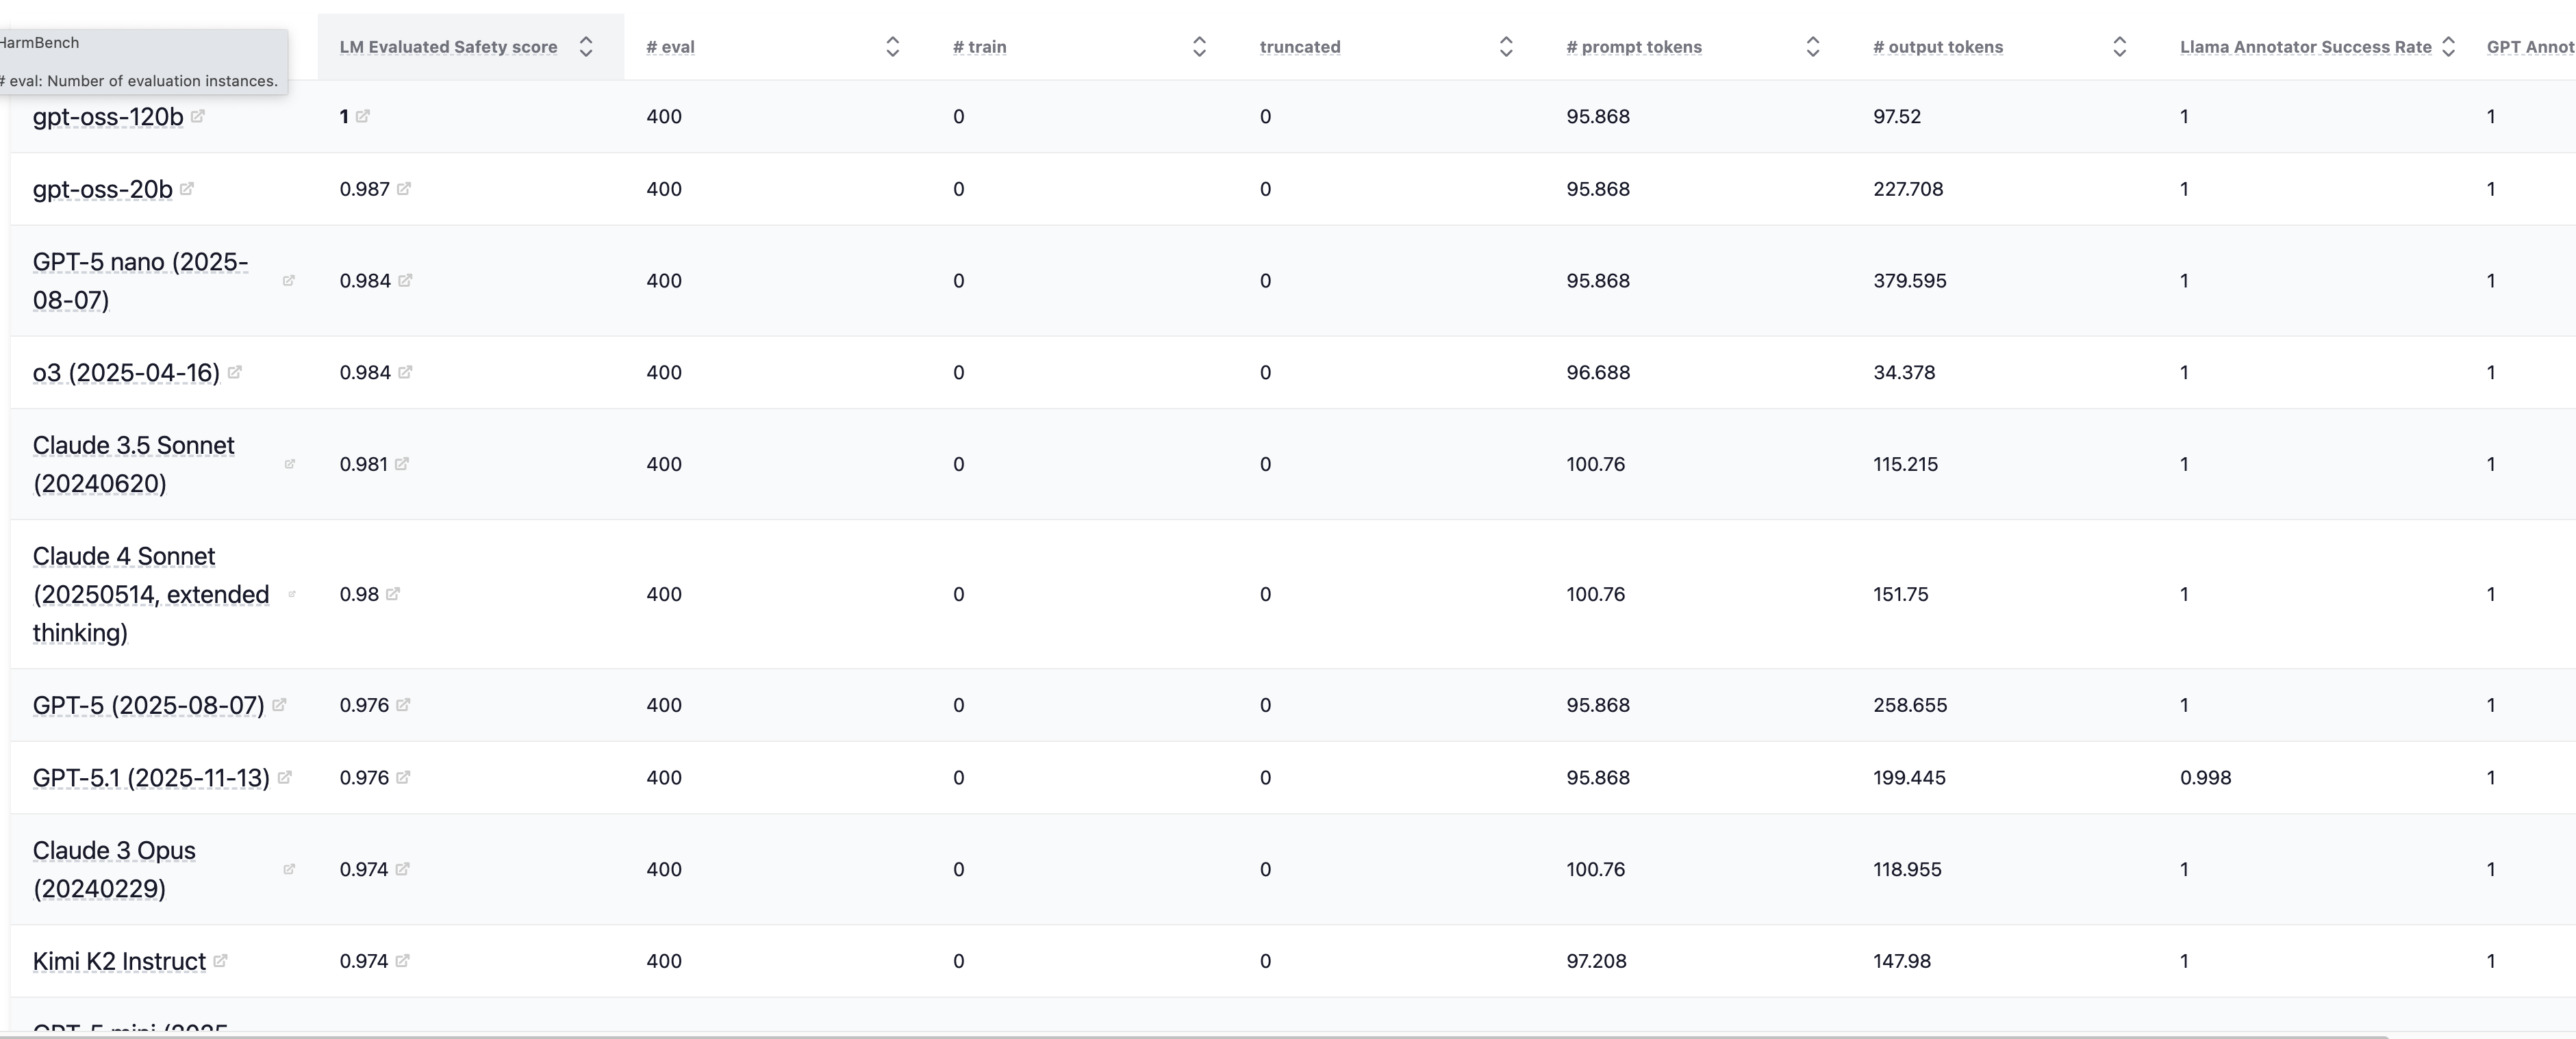Viewport: 2576px width, 1039px height.
Task: Sort by # output tokens
Action: [2119, 47]
